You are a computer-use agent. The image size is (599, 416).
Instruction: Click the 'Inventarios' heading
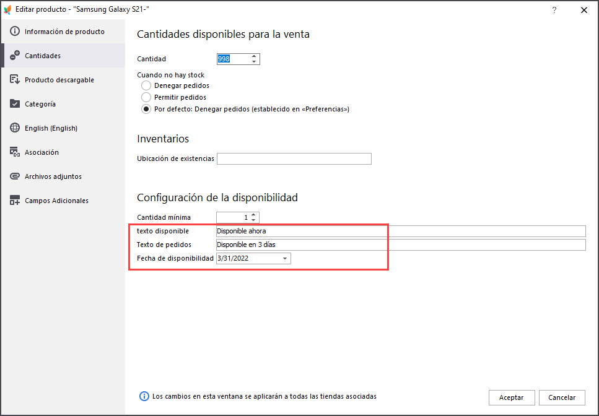pos(163,139)
